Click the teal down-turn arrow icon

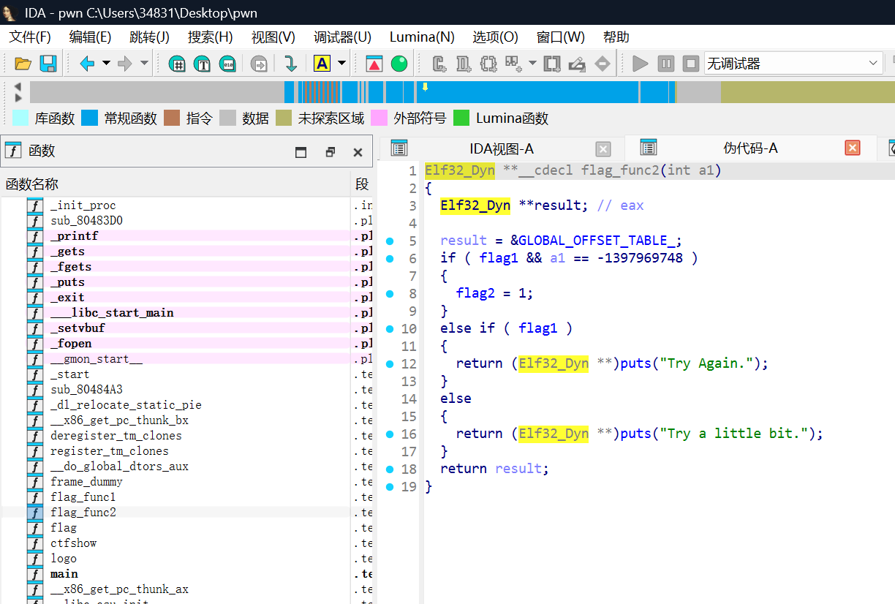point(290,64)
